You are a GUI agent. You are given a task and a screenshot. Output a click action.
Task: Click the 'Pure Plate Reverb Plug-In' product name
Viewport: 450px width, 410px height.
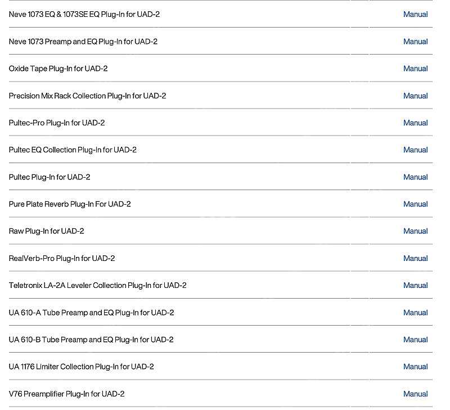[70, 204]
